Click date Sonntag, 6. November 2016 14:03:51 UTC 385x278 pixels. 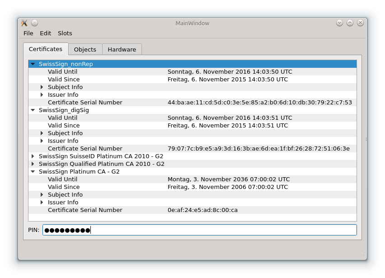[230, 118]
